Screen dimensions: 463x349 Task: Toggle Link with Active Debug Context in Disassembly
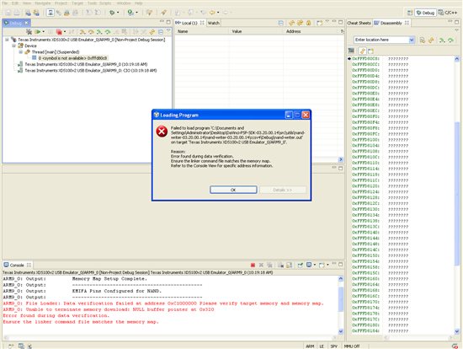point(363,51)
